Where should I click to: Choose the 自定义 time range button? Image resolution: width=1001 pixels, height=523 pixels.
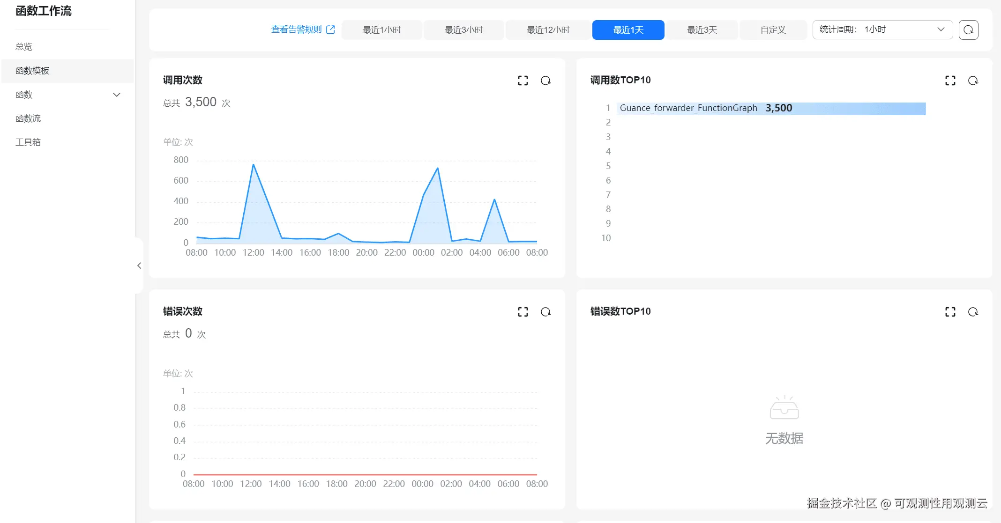773,30
